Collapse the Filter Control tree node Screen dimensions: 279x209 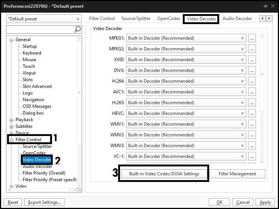point(11,140)
